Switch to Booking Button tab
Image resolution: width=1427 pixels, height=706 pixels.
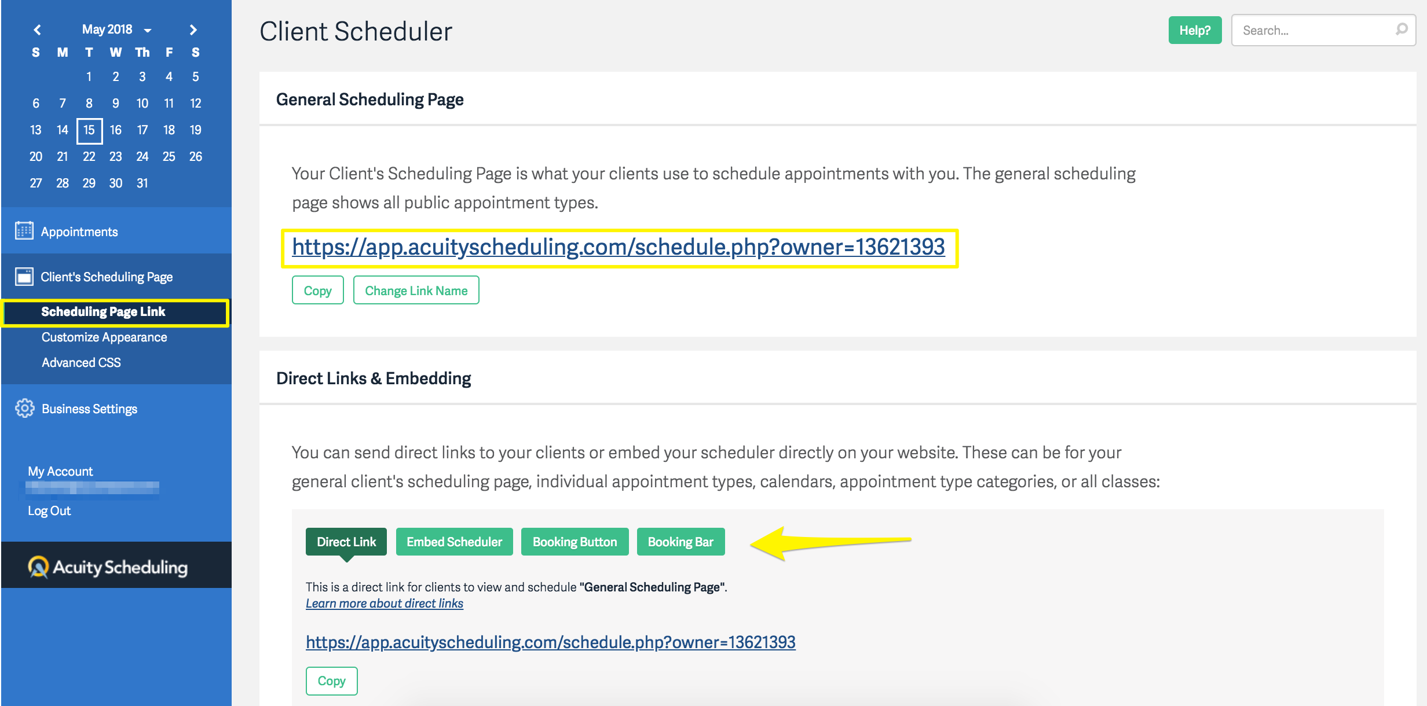(575, 542)
